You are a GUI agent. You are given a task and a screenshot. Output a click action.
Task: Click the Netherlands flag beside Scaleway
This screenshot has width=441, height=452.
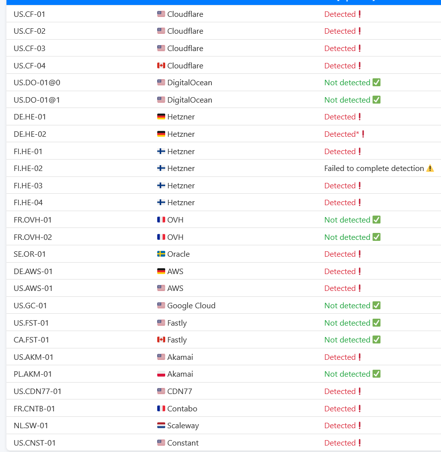[x=161, y=426]
